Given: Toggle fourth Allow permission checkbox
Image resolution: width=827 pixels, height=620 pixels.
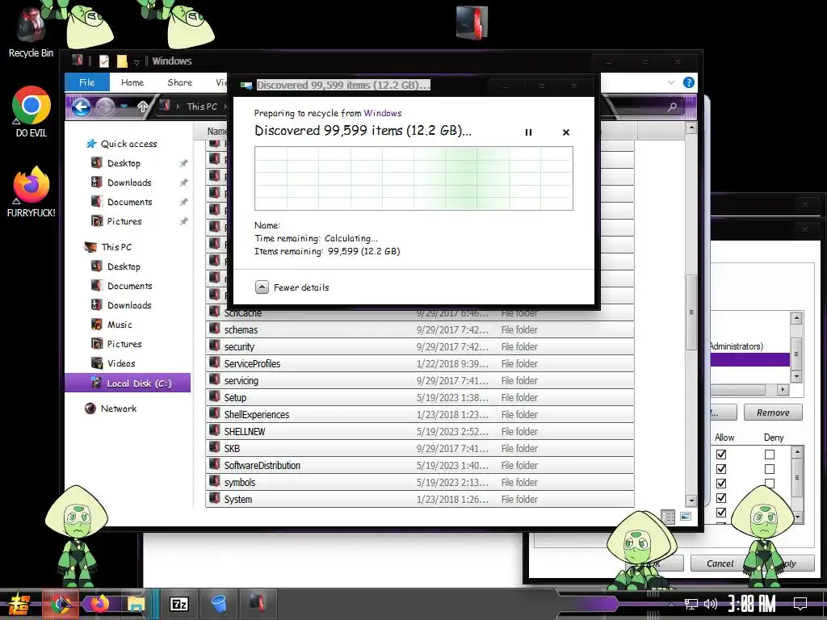Looking at the screenshot, I should [x=721, y=498].
